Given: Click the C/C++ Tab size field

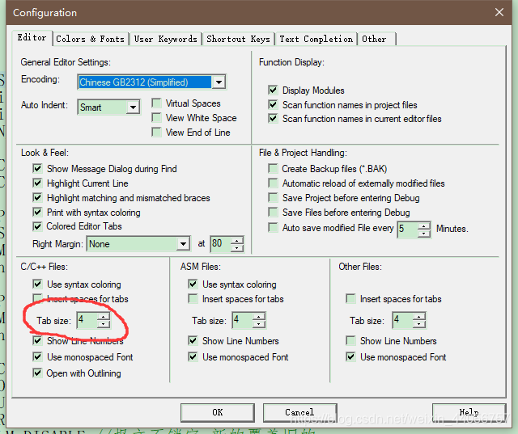Looking at the screenshot, I should coord(87,320).
